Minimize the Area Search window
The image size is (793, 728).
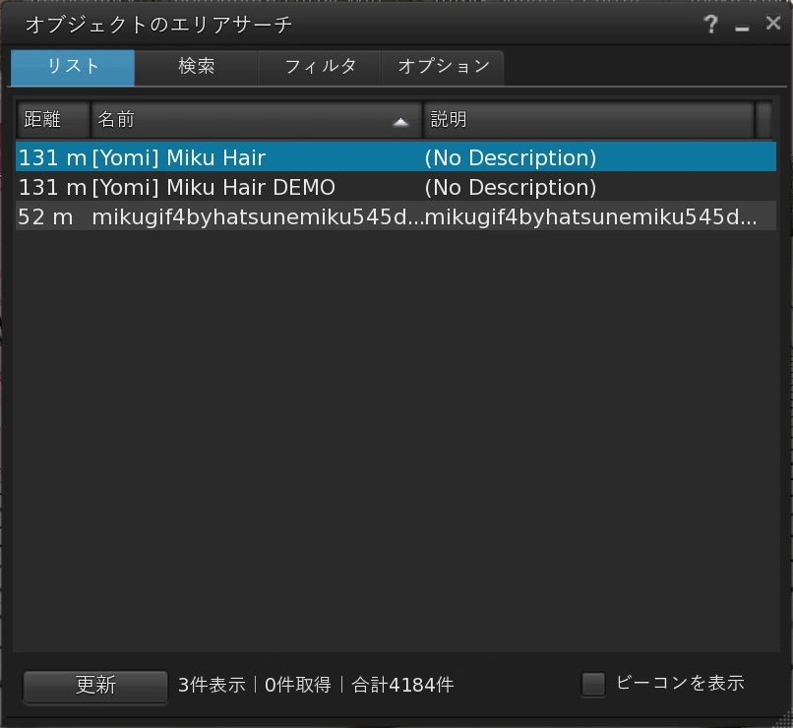tap(742, 28)
